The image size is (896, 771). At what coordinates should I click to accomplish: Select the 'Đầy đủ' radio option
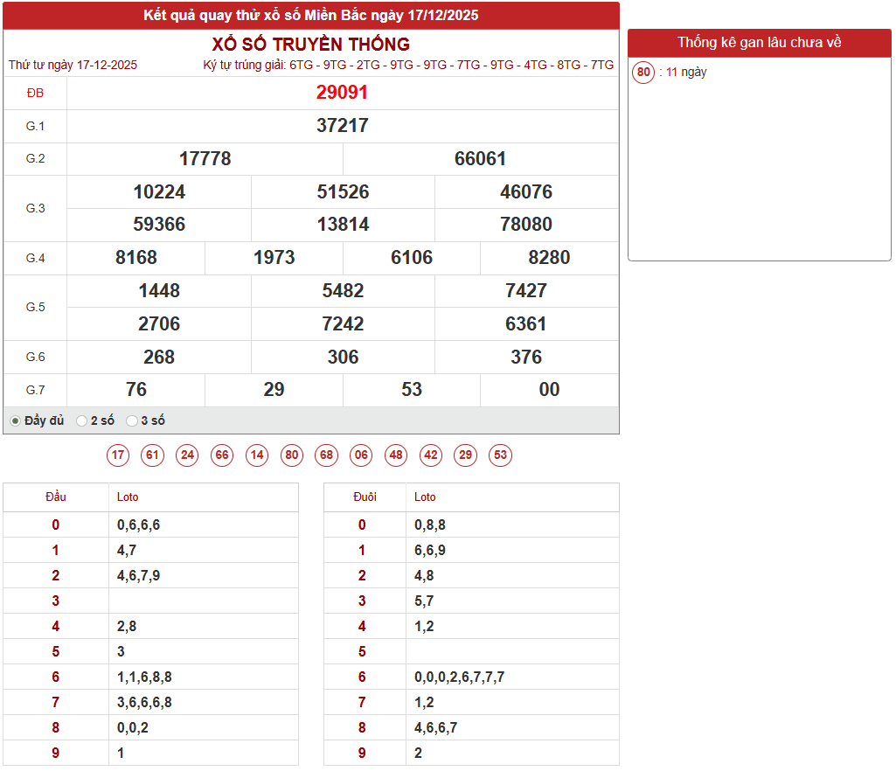coord(16,421)
